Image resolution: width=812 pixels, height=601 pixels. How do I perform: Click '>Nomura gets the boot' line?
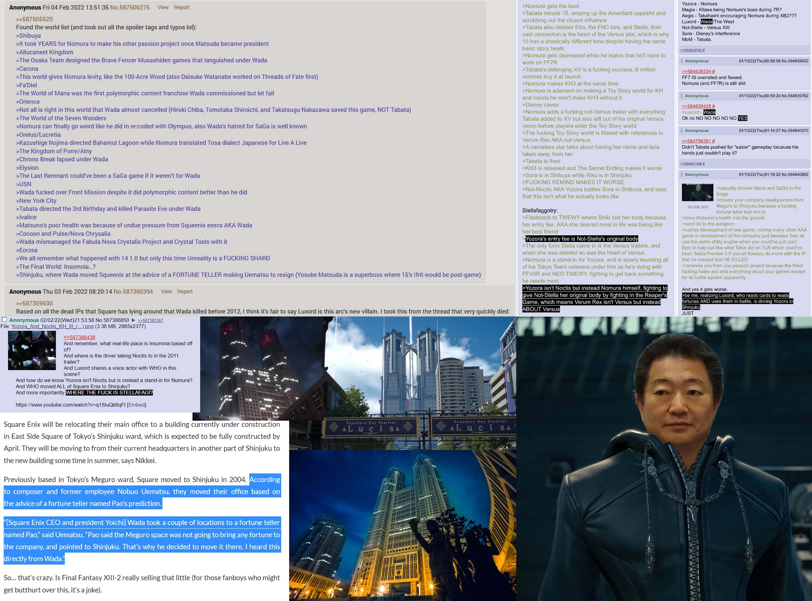coord(551,6)
